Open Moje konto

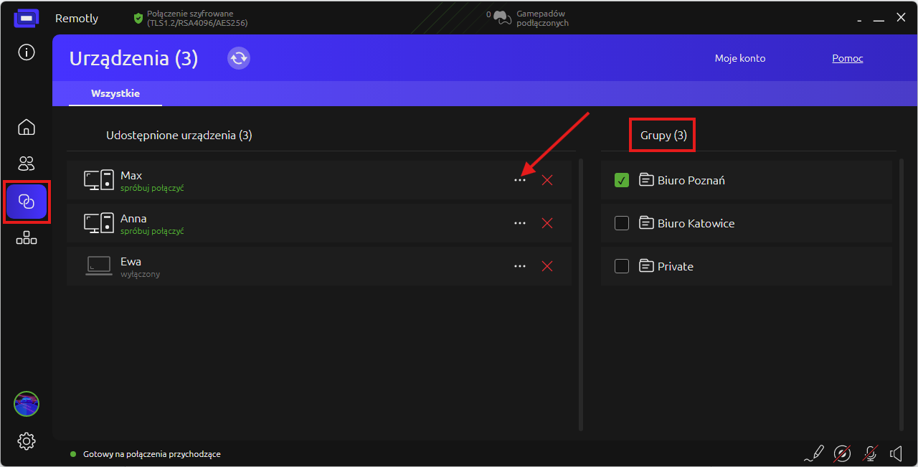coord(740,58)
